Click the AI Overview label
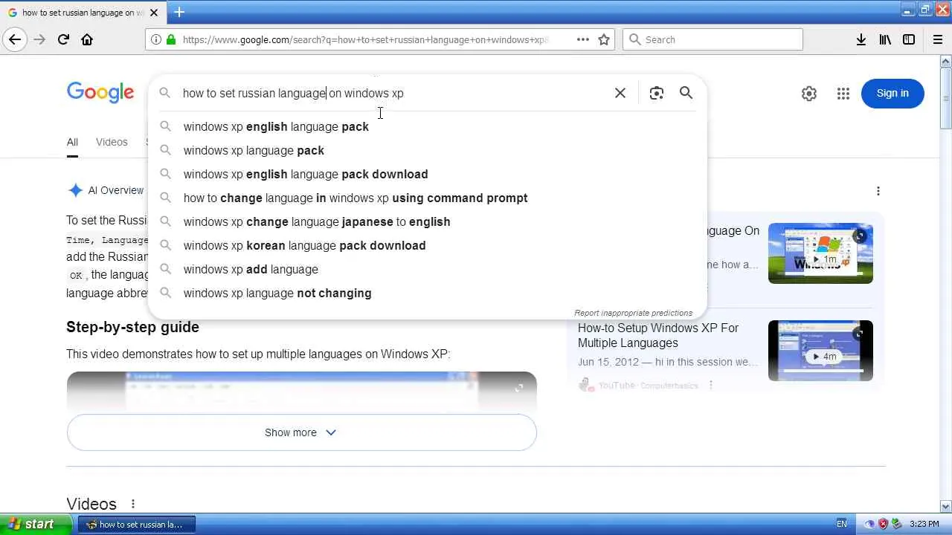 pyautogui.click(x=115, y=190)
